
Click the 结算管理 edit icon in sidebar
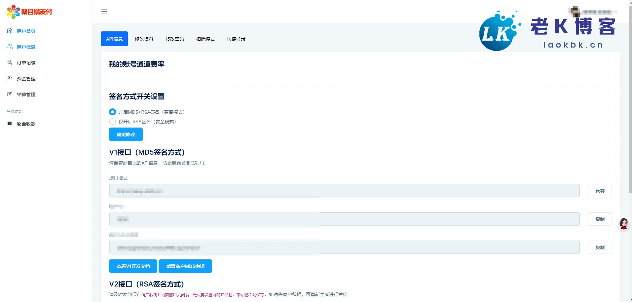coord(10,94)
